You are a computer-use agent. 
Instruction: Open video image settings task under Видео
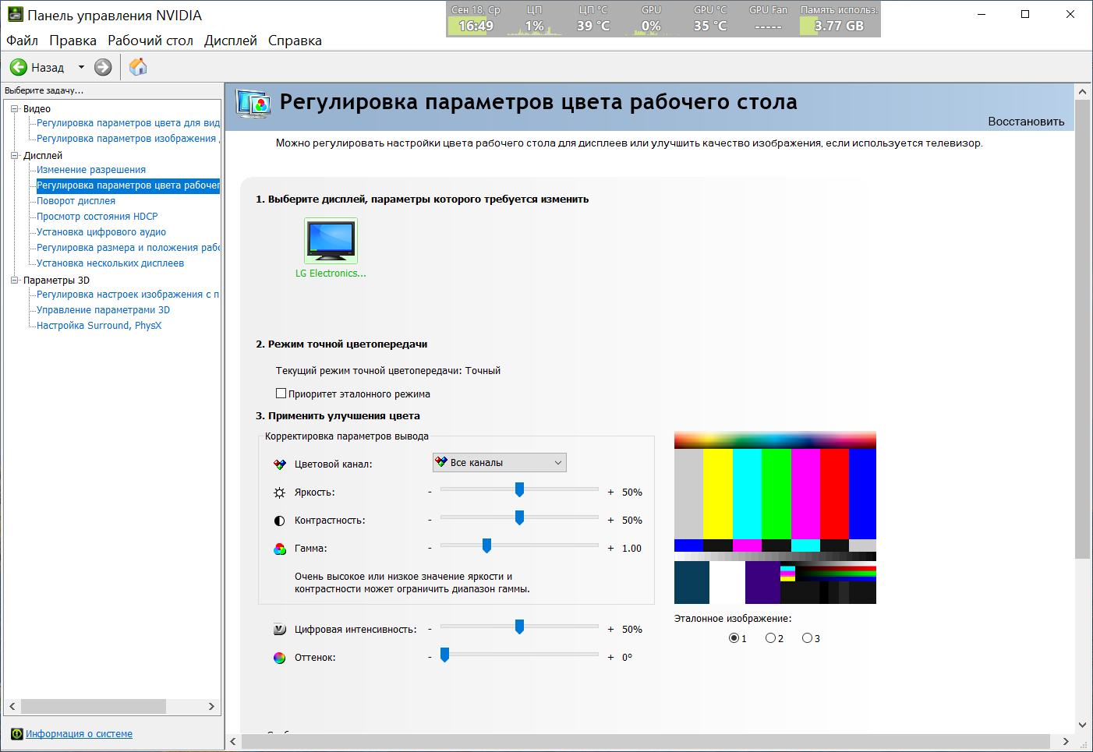pyautogui.click(x=128, y=139)
